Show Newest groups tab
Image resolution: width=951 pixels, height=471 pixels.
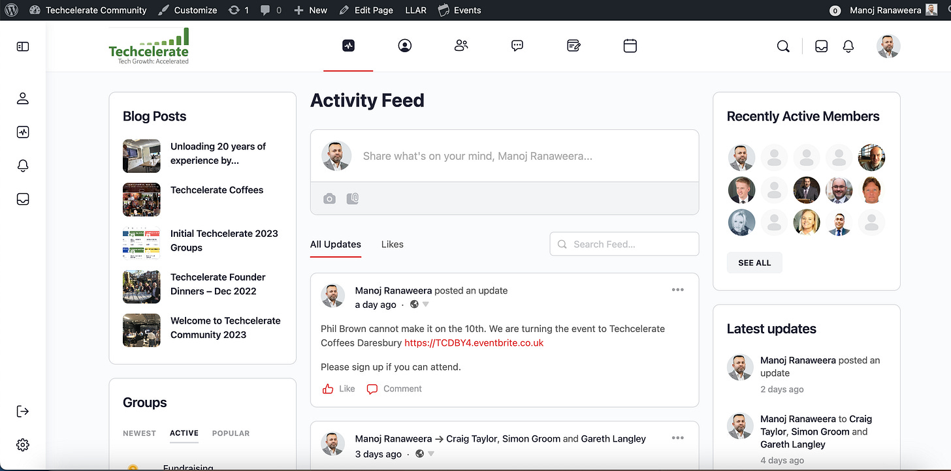pos(139,433)
